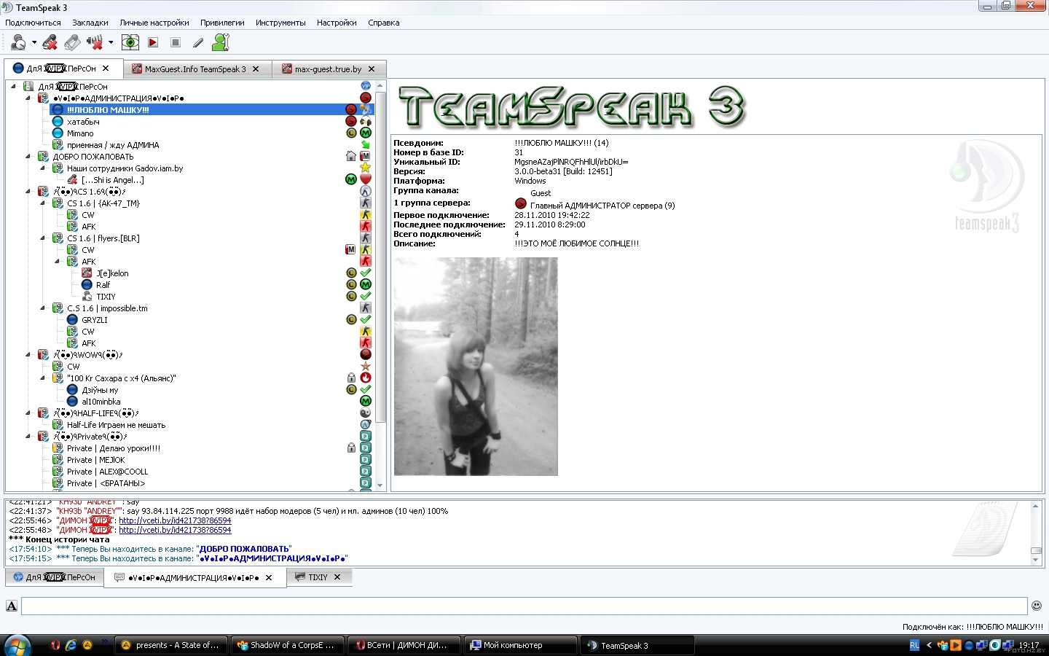Open second vceti.by link in chat
This screenshot has width=1049, height=656.
click(175, 530)
